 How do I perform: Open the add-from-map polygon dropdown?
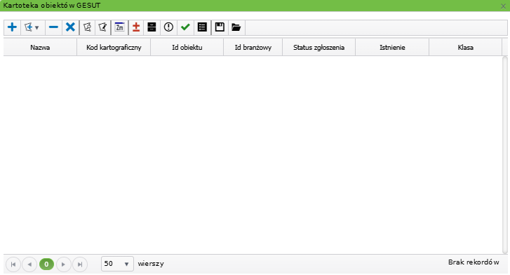tap(32, 27)
